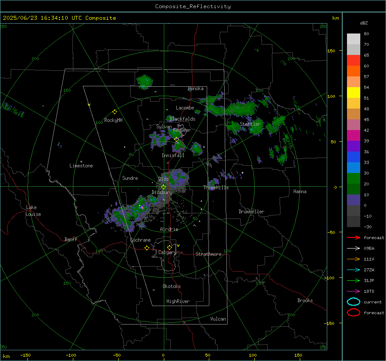Click the Stettler label
This screenshot has width=386, height=361.
coord(250,124)
